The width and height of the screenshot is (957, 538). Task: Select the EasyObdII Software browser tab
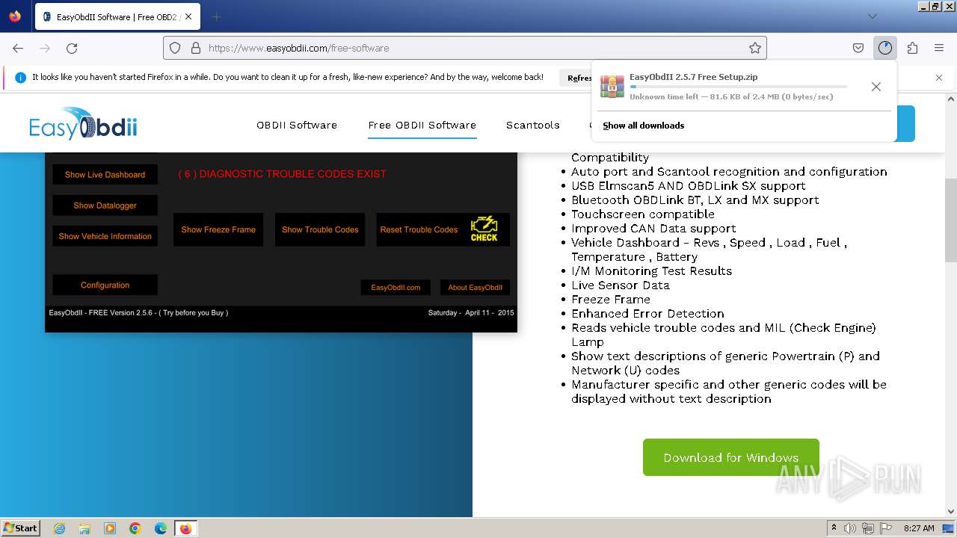tap(118, 16)
